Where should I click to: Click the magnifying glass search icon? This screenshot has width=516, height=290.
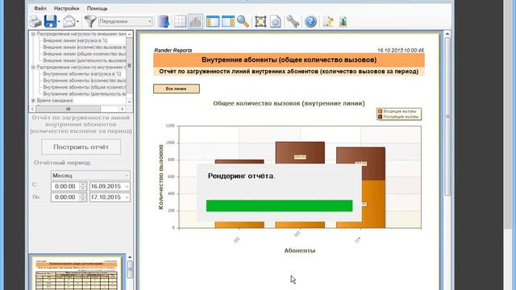[x=243, y=22]
